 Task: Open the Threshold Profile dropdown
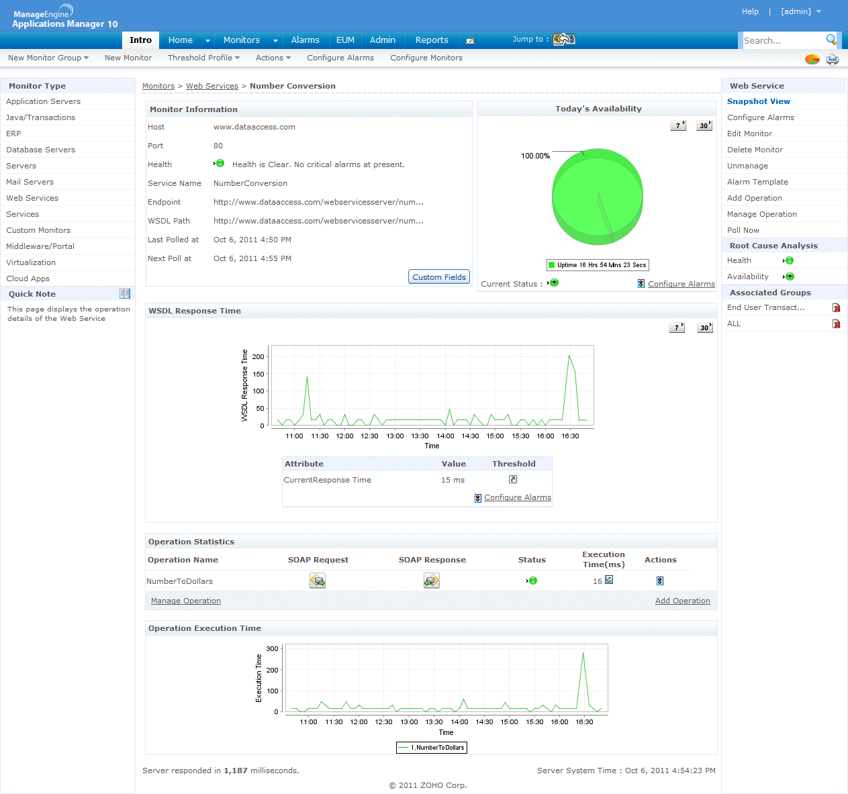tap(203, 58)
